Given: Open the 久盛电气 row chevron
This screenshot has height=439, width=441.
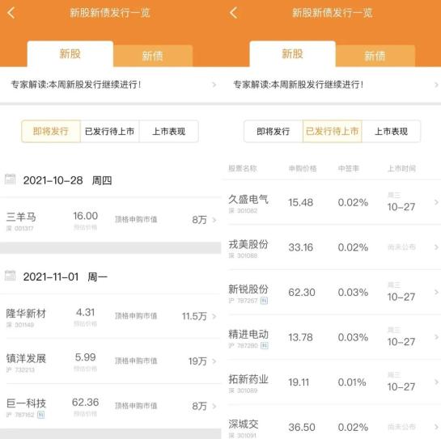Looking at the screenshot, I should click(436, 202).
